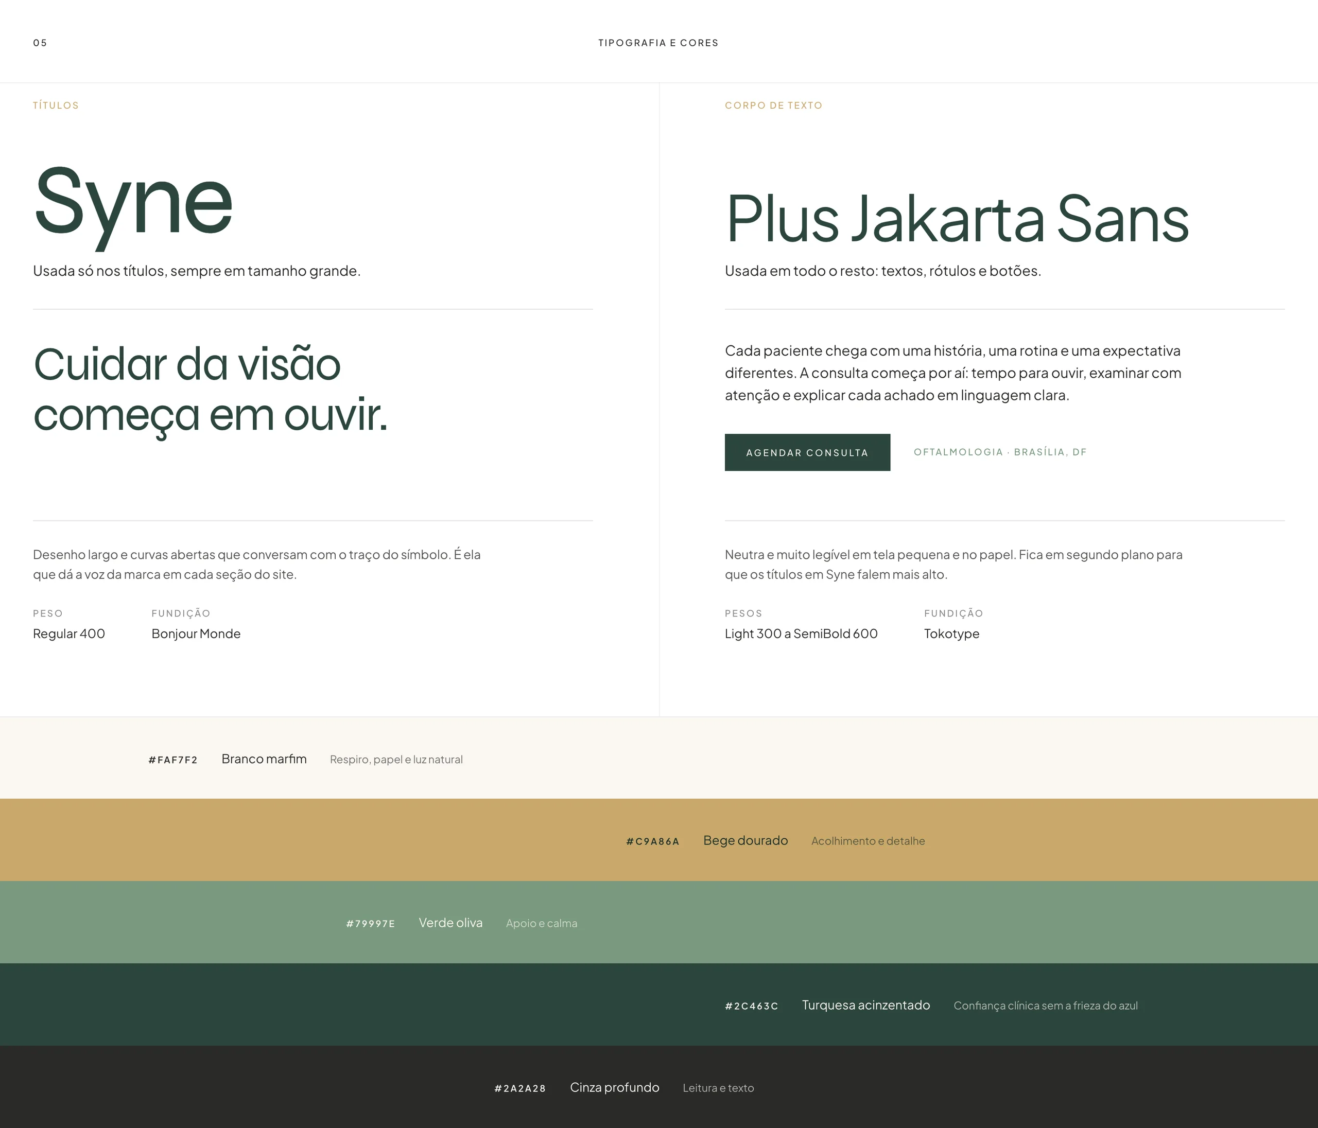The height and width of the screenshot is (1128, 1318).
Task: Click the TÍTULOS section label
Action: [56, 105]
